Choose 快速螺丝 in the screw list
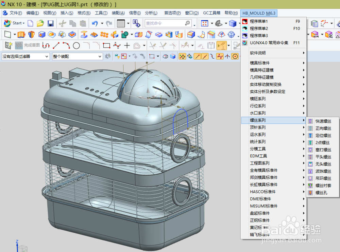340x252 pixels. coord(324,121)
